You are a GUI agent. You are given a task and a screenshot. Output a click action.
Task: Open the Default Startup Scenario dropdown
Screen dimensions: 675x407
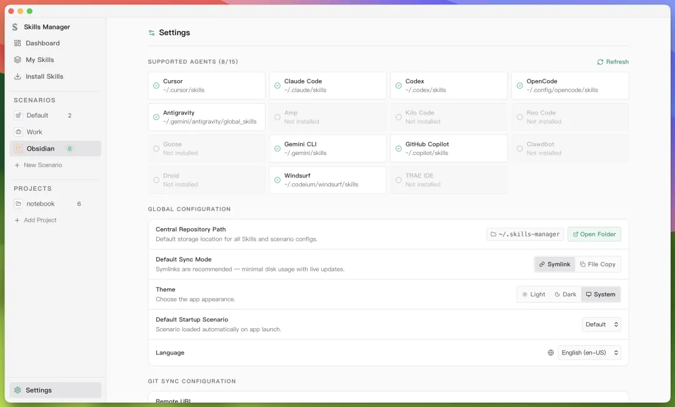pos(601,324)
